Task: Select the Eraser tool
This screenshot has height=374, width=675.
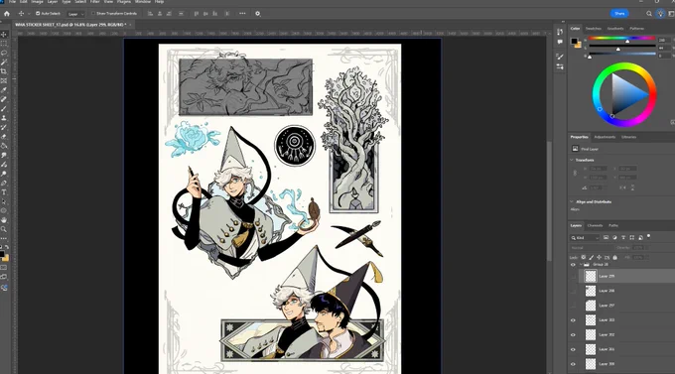Action: click(4, 137)
